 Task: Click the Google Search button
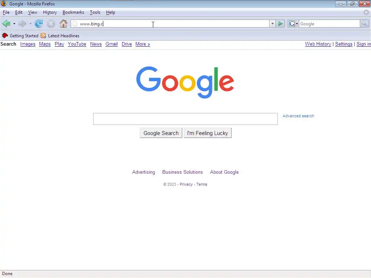click(x=161, y=133)
